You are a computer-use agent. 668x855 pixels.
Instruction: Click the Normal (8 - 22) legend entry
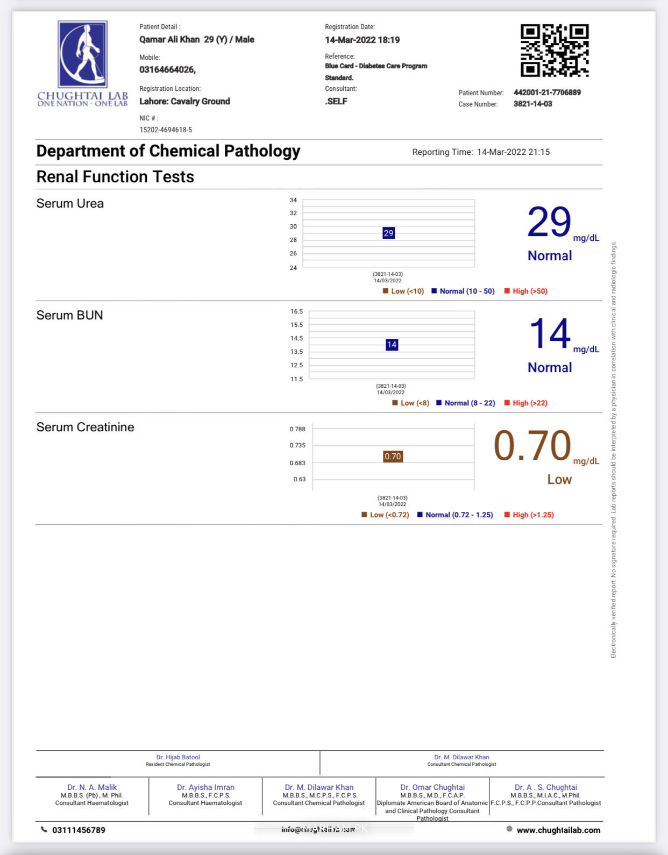pos(466,403)
